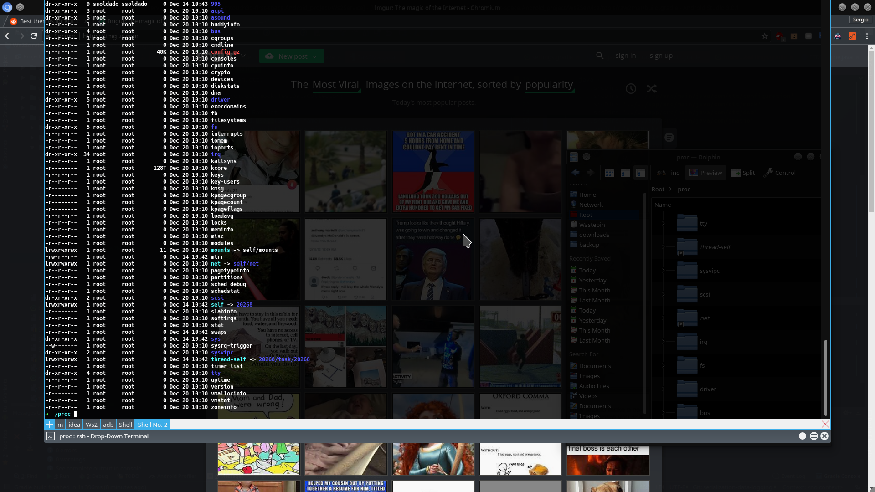Viewport: 875px width, 492px height.
Task: Click Imgur 'sign up' link
Action: pos(661,56)
